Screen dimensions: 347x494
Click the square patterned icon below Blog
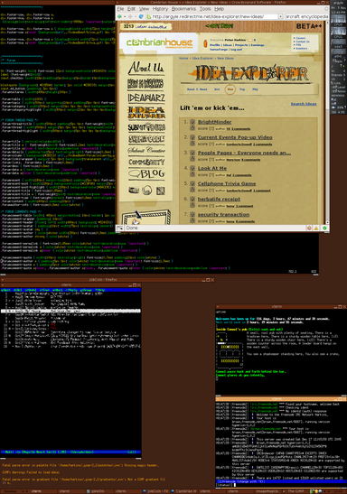[161, 191]
